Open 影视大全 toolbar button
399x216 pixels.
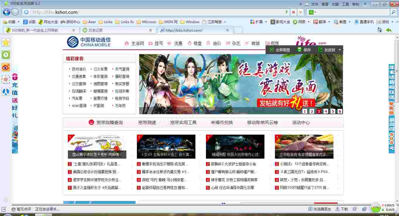281,22
